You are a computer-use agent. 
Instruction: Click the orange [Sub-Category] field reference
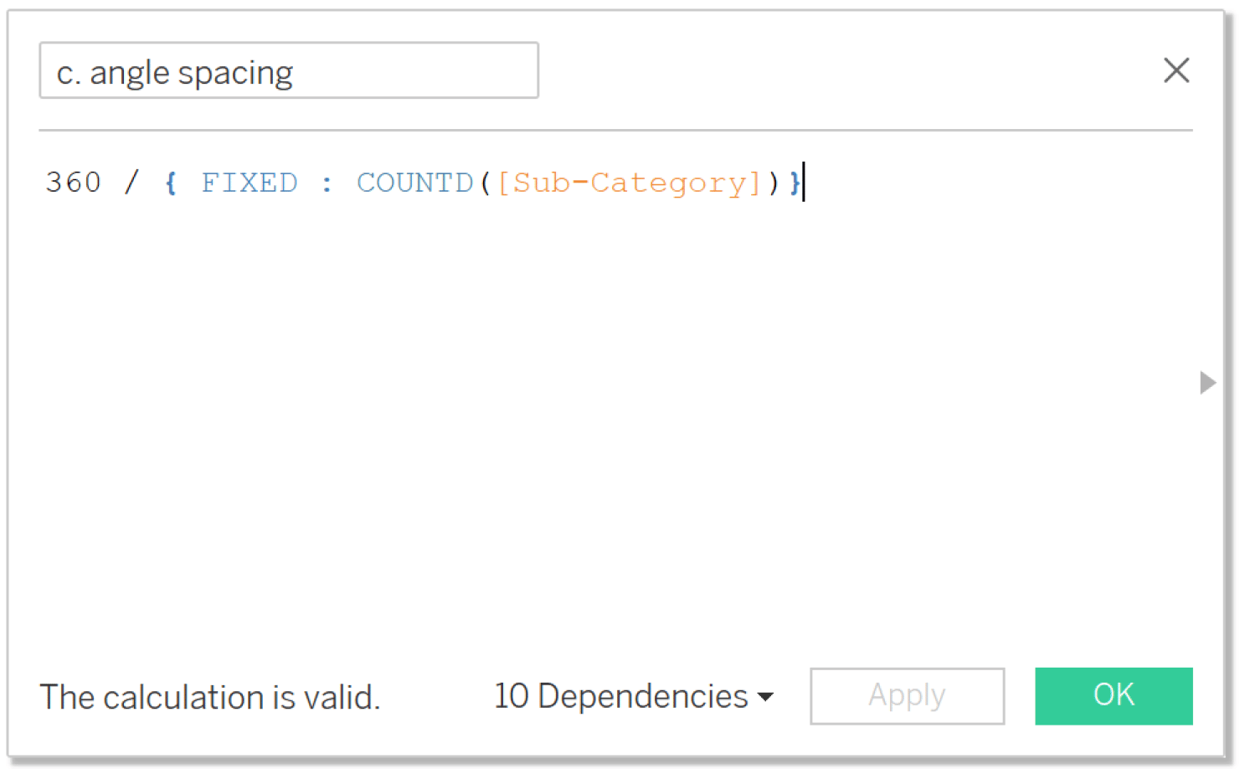click(x=629, y=183)
